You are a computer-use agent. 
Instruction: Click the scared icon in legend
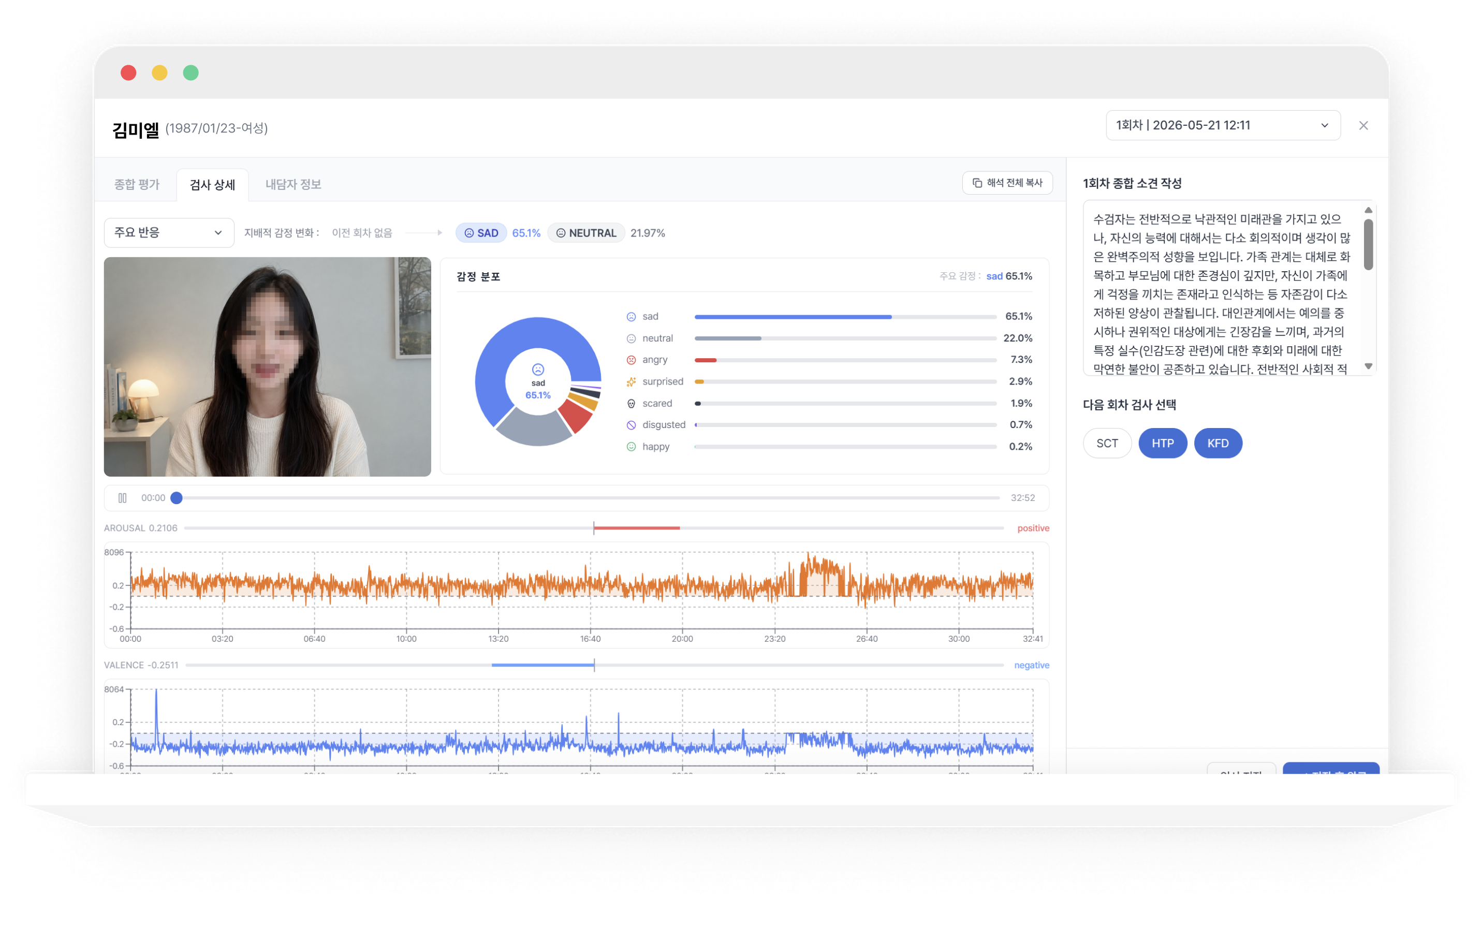click(x=631, y=404)
